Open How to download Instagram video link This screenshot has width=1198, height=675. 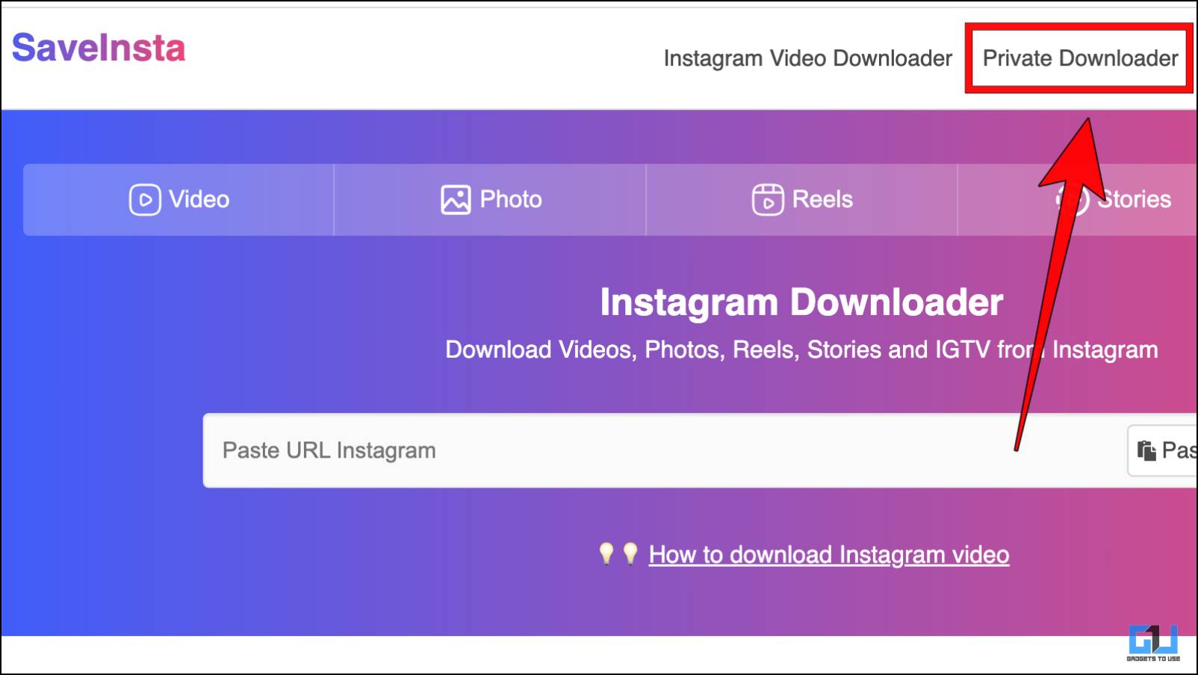tap(829, 555)
